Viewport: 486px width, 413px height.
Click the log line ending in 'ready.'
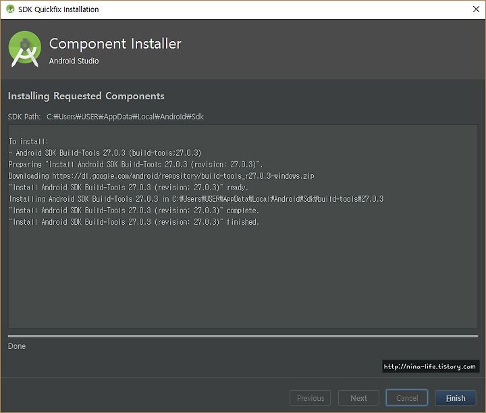click(128, 188)
